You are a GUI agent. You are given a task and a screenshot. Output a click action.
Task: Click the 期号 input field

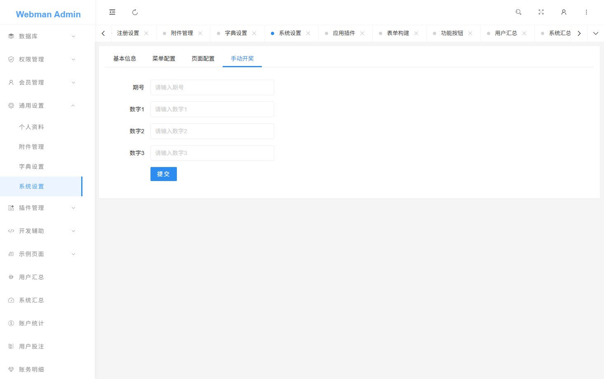[212, 87]
